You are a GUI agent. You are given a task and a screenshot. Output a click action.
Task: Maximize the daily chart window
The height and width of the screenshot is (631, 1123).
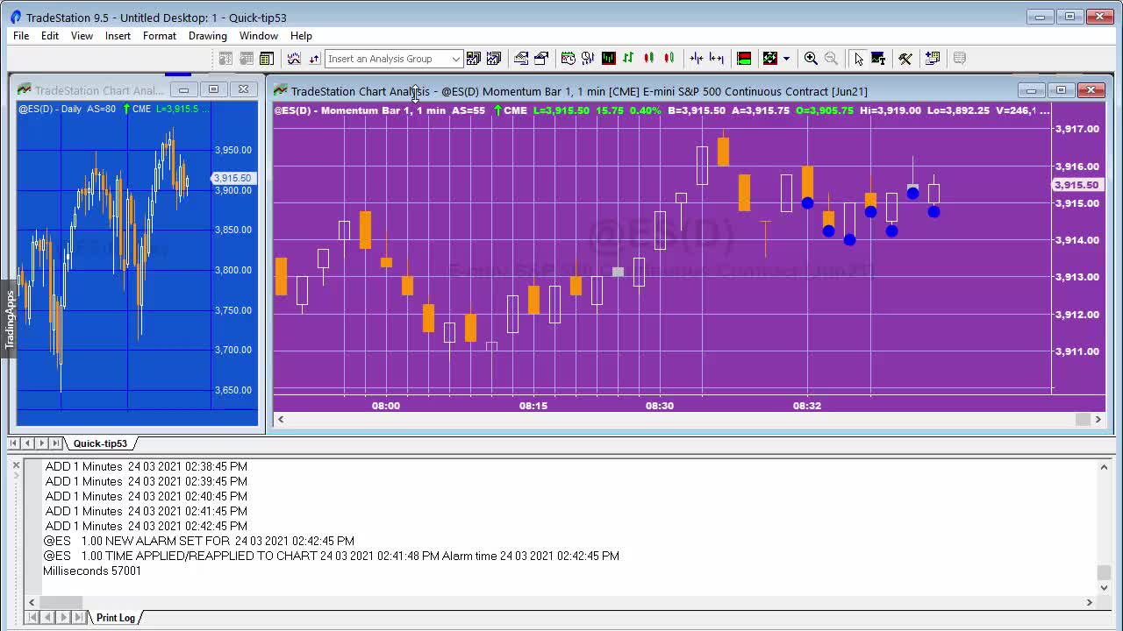point(213,89)
